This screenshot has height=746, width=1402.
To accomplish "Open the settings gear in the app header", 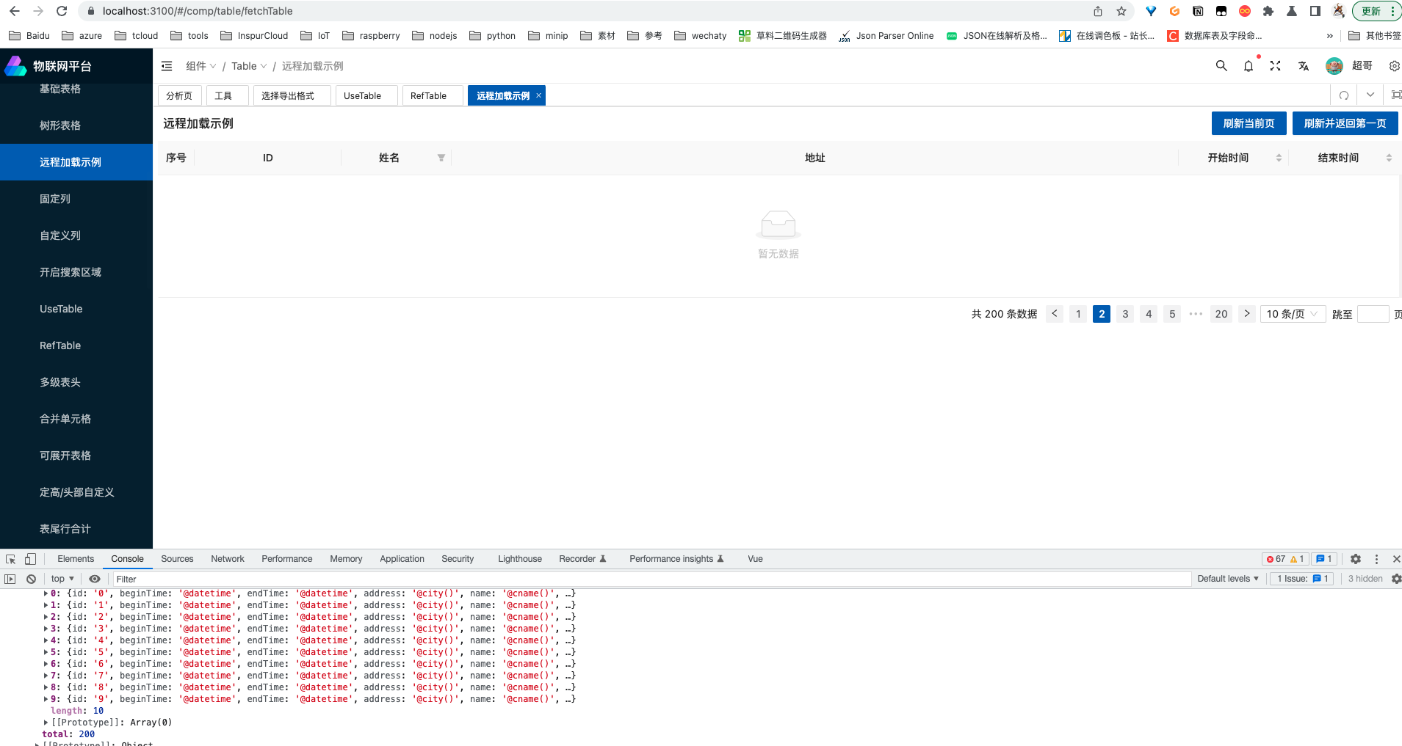I will tap(1394, 66).
